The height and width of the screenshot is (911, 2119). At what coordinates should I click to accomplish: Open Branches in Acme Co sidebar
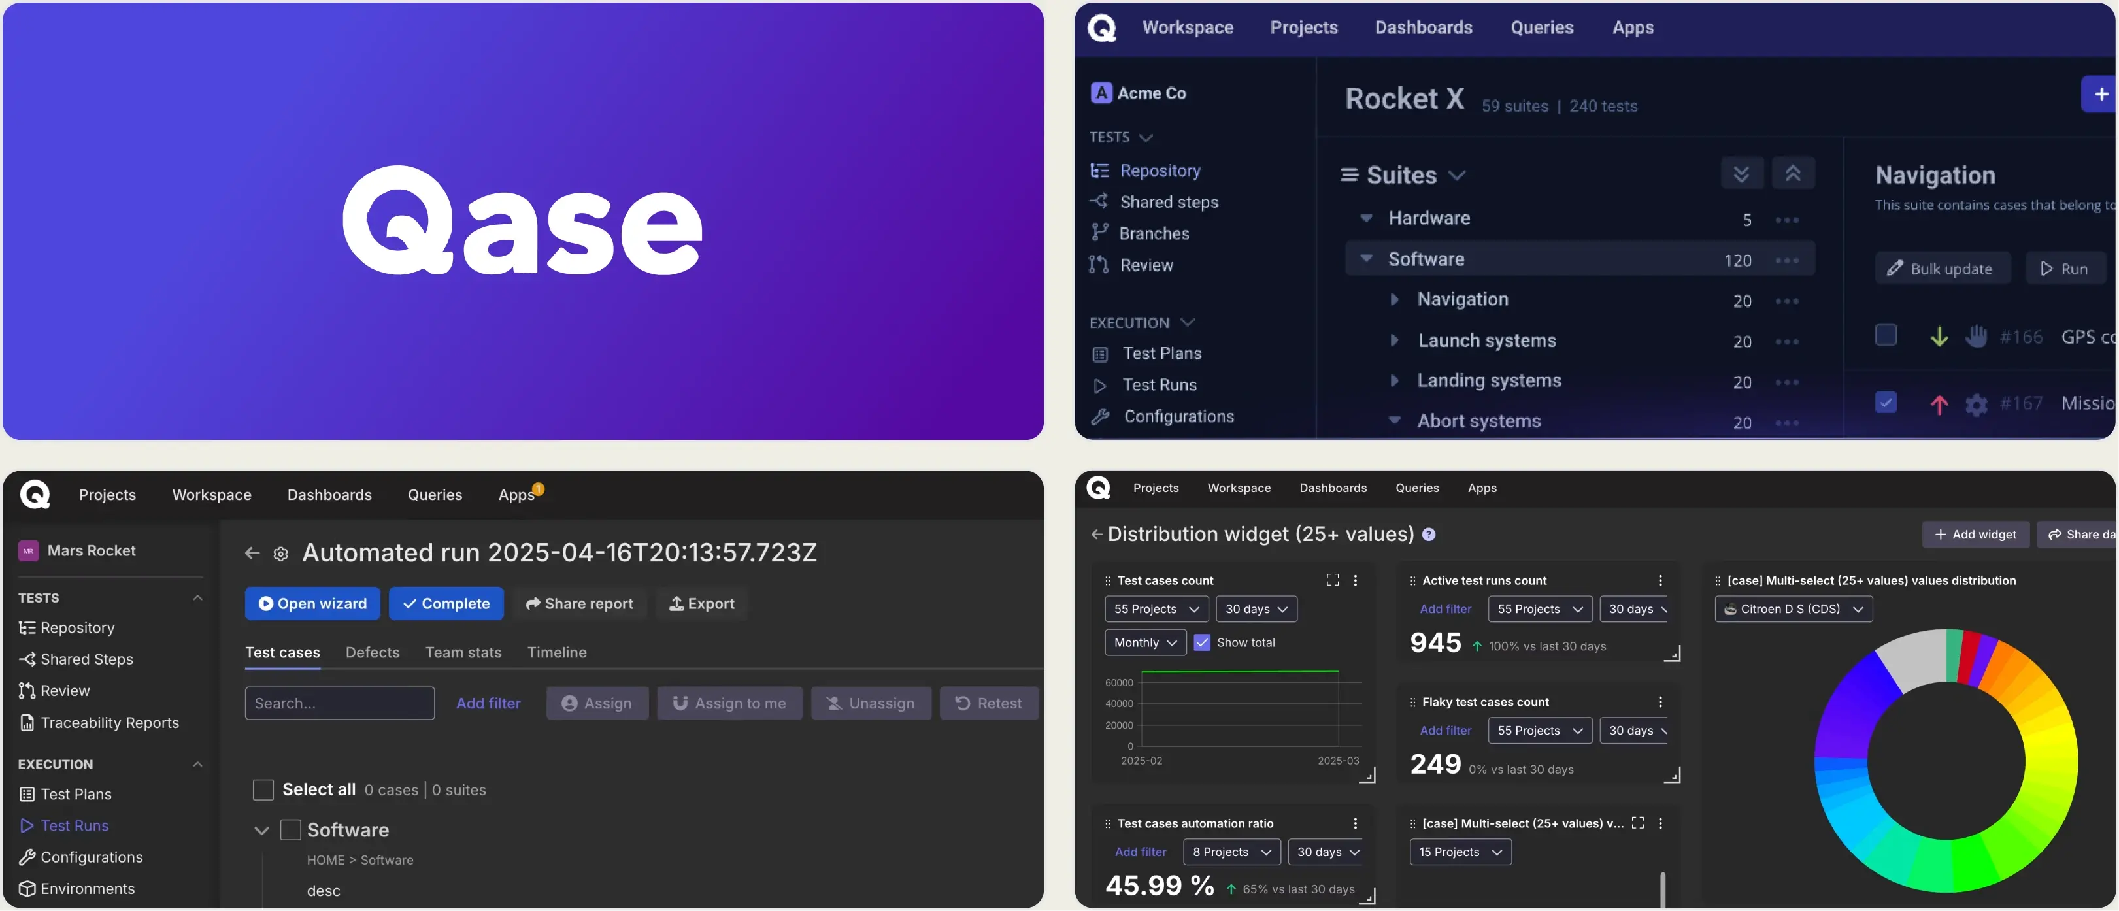[1139, 233]
